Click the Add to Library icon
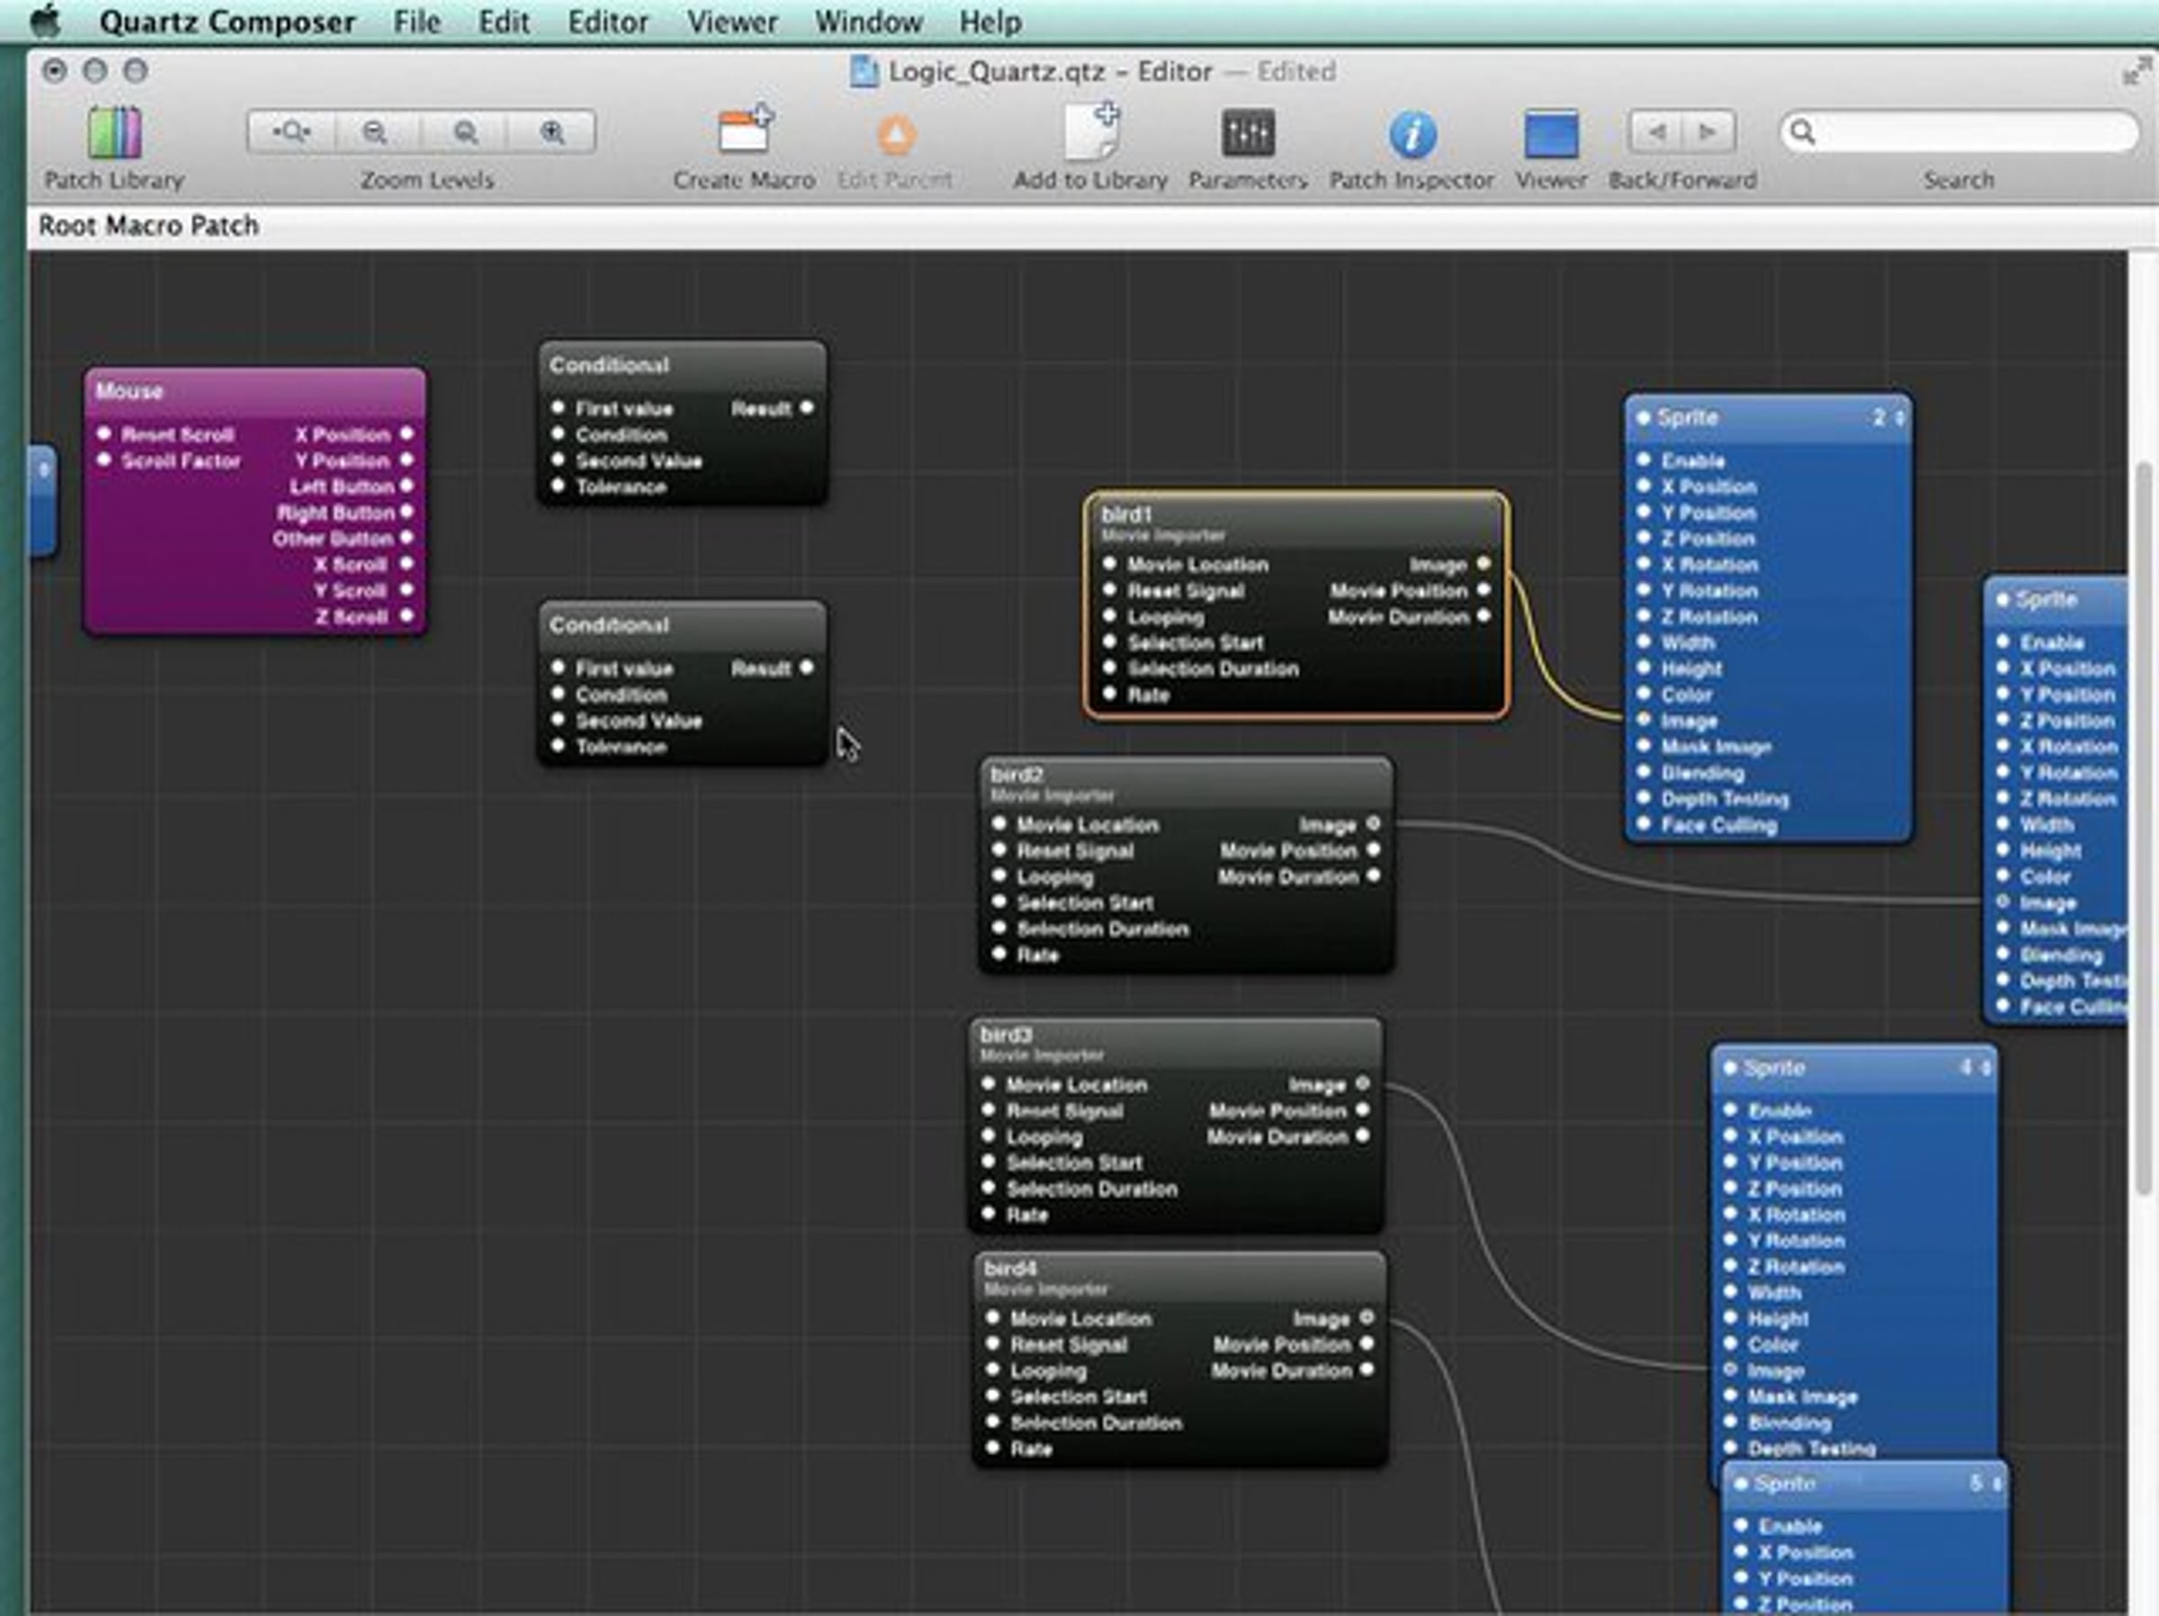 [1091, 130]
